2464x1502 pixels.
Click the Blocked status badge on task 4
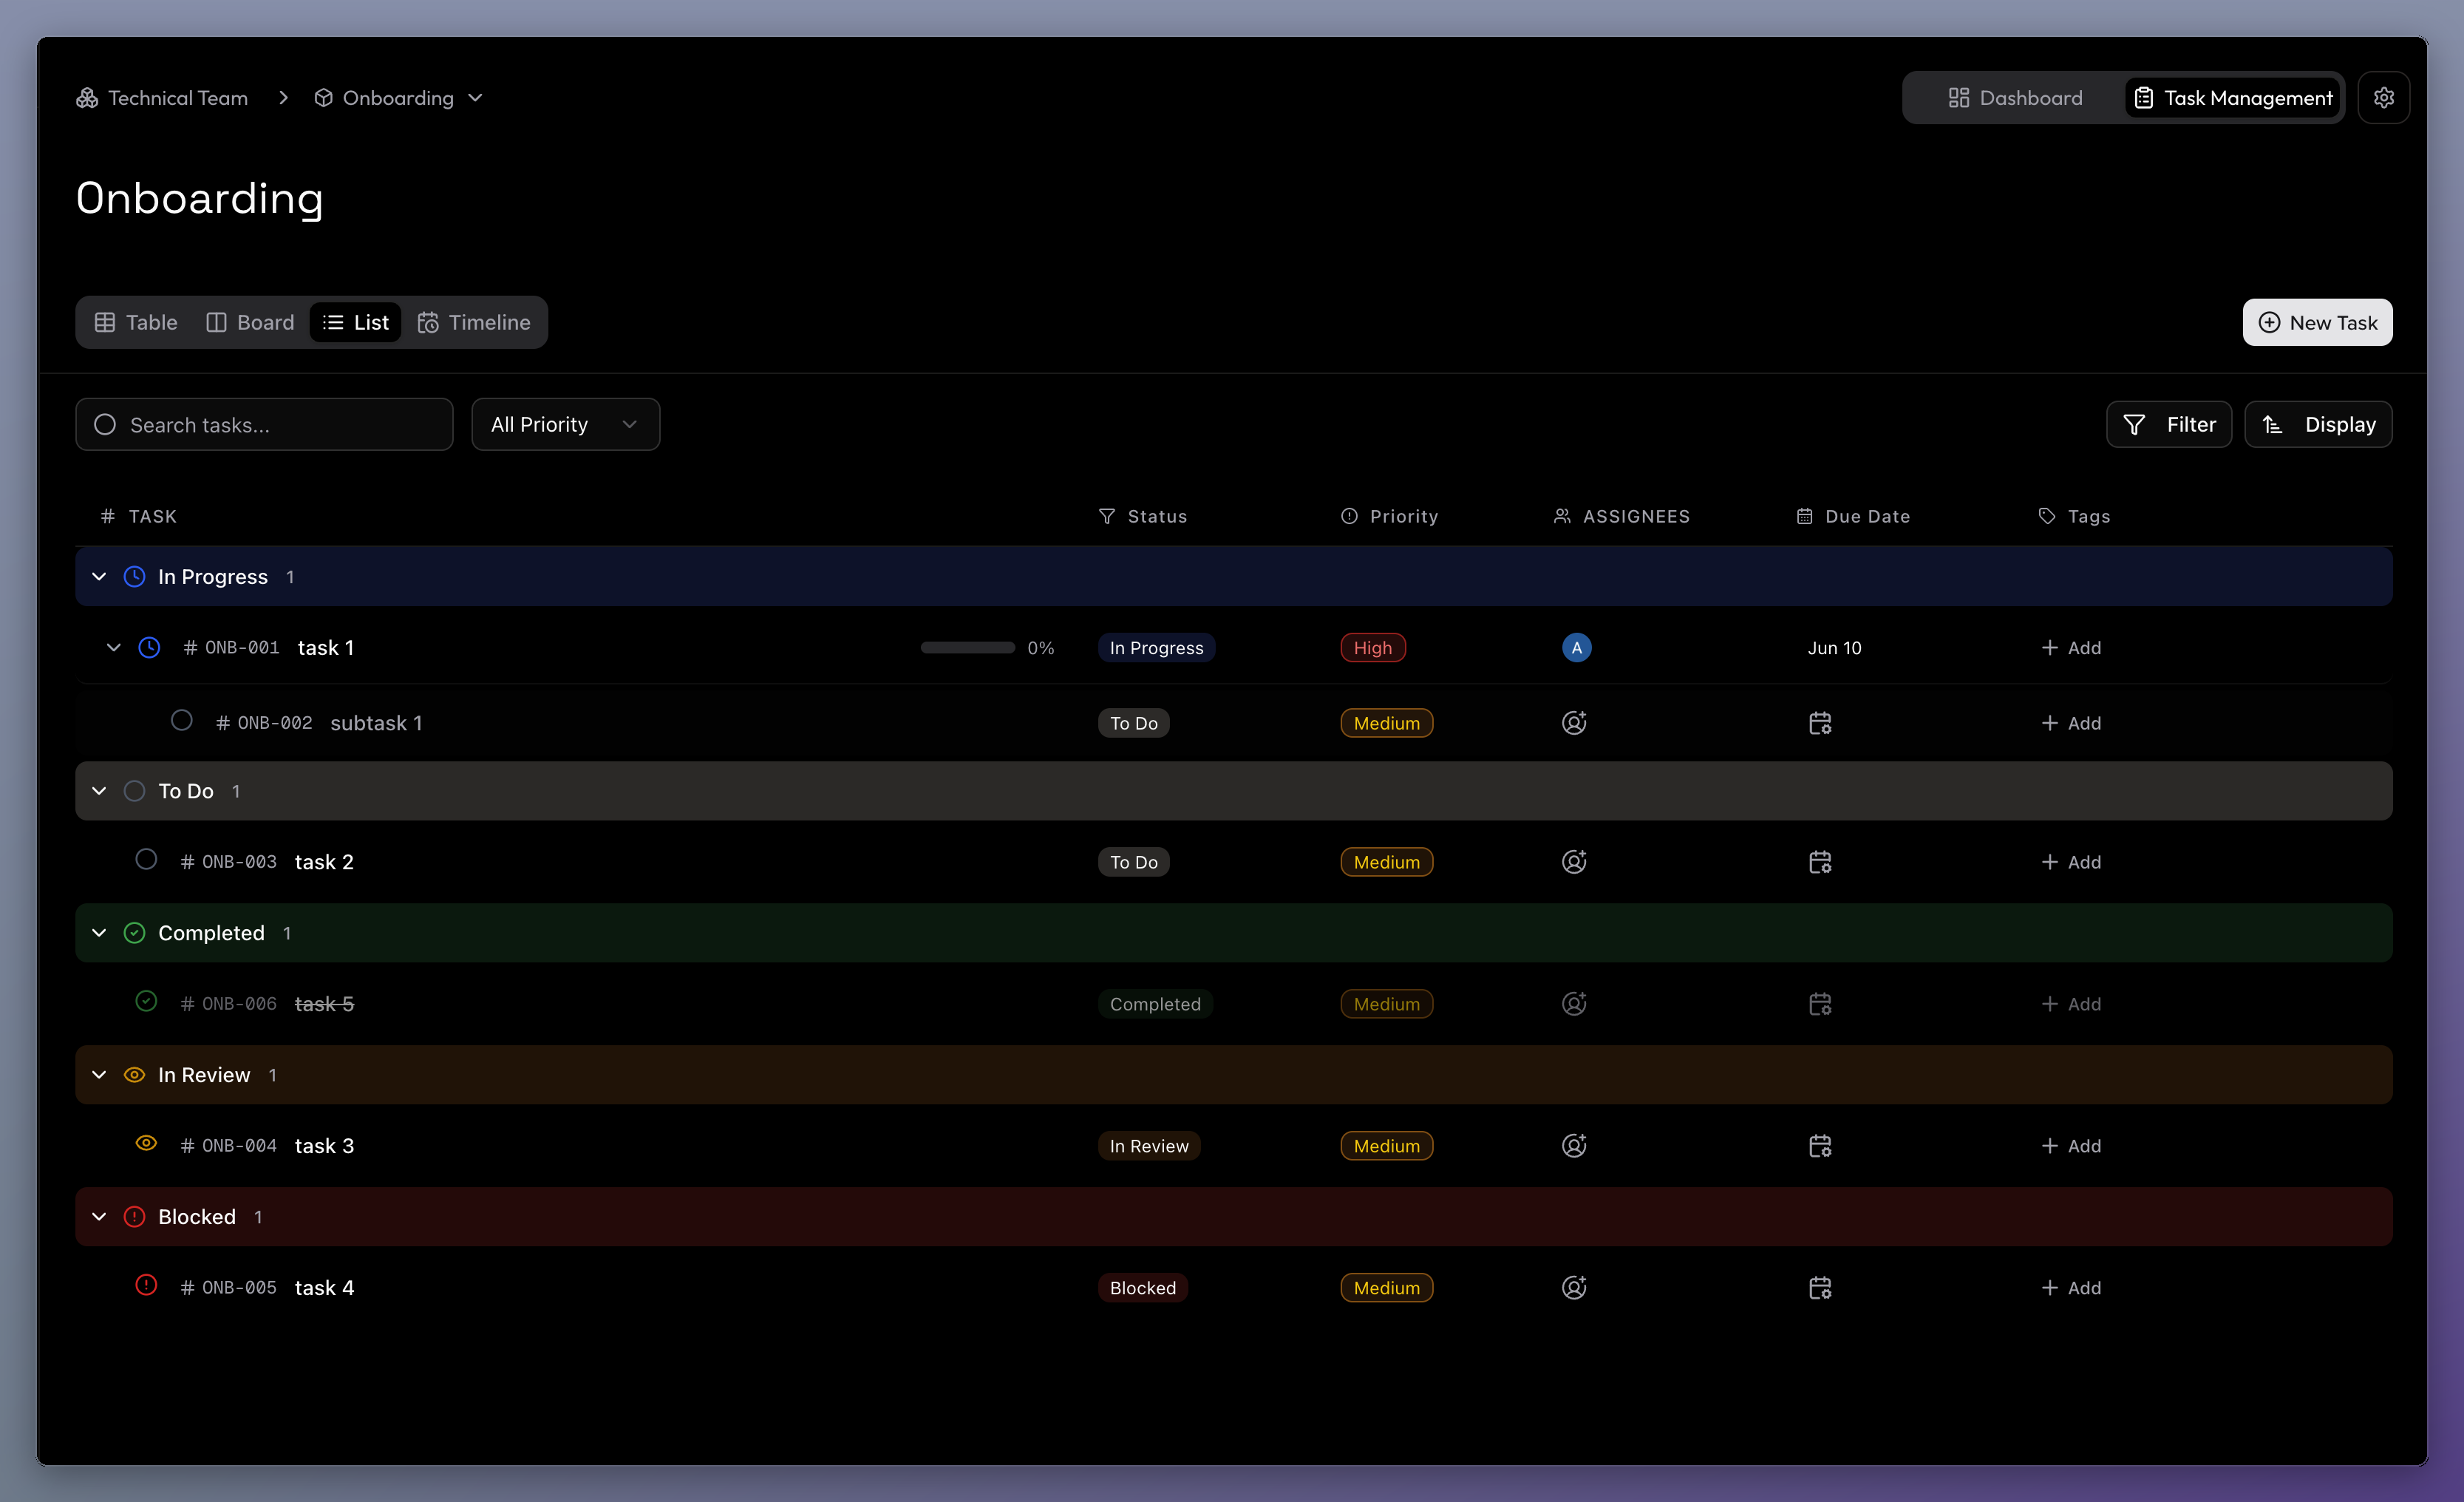1142,1288
